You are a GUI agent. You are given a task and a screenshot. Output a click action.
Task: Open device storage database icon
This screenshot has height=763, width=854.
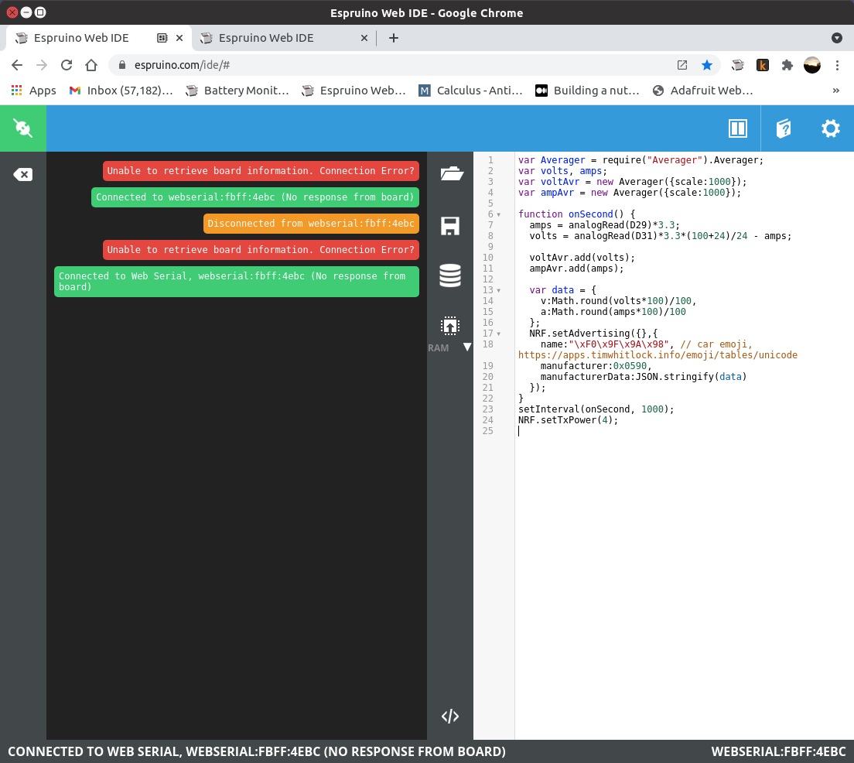(x=450, y=275)
